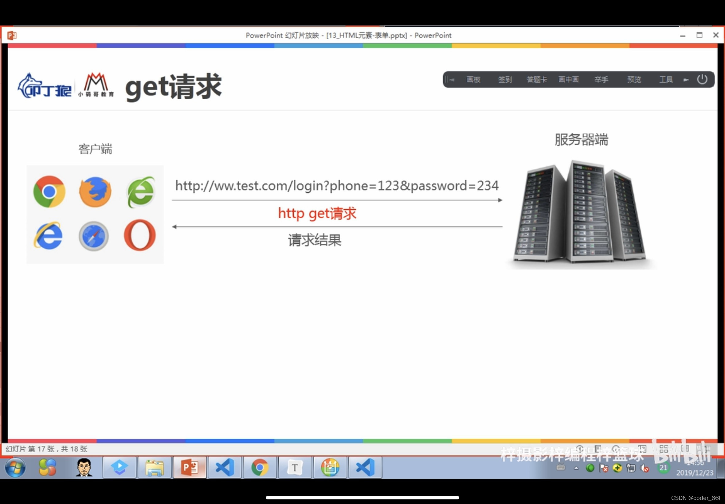Screen dimensions: 725x504
Task: Open Windows Start menu orb
Action: (15, 467)
